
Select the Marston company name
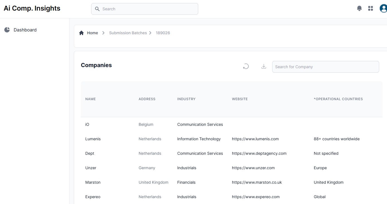[x=93, y=182]
